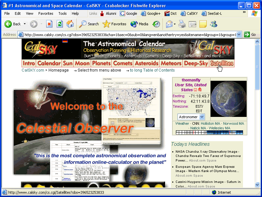Open the Edit menu
The height and width of the screenshot is (197, 262).
point(18,13)
